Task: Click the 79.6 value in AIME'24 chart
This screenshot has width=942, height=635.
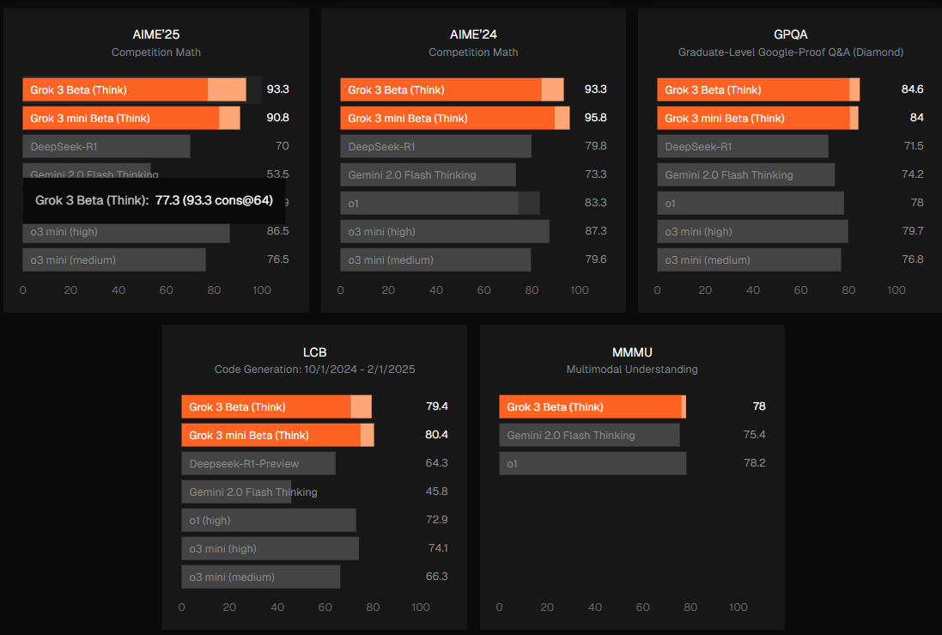Action: (595, 259)
